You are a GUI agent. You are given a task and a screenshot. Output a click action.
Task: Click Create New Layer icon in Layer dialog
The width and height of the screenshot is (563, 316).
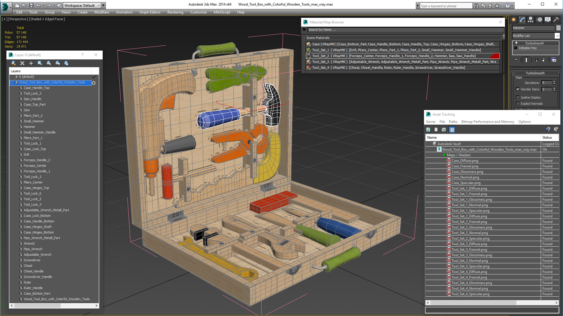13,63
